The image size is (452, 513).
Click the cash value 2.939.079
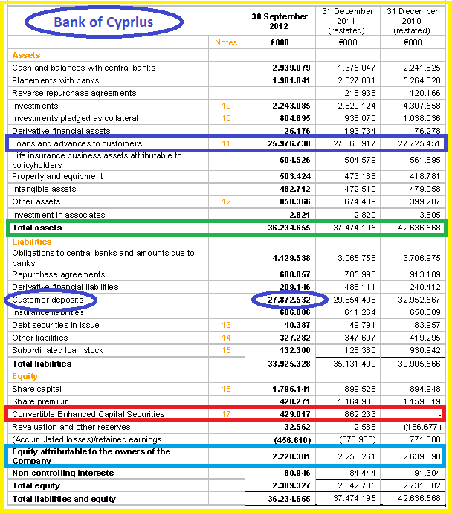[x=291, y=68]
